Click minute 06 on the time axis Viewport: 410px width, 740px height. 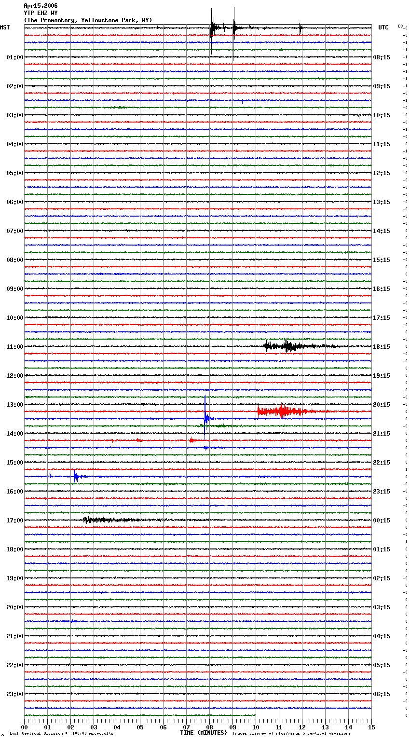click(163, 727)
